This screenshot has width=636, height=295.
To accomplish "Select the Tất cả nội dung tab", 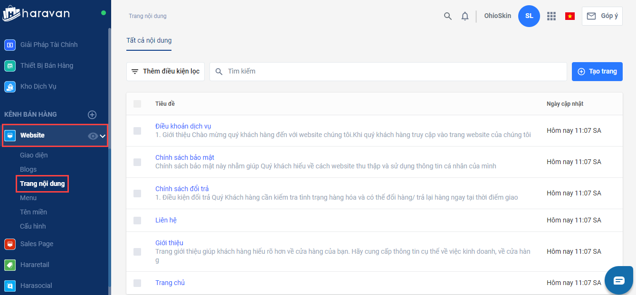I will (x=149, y=41).
